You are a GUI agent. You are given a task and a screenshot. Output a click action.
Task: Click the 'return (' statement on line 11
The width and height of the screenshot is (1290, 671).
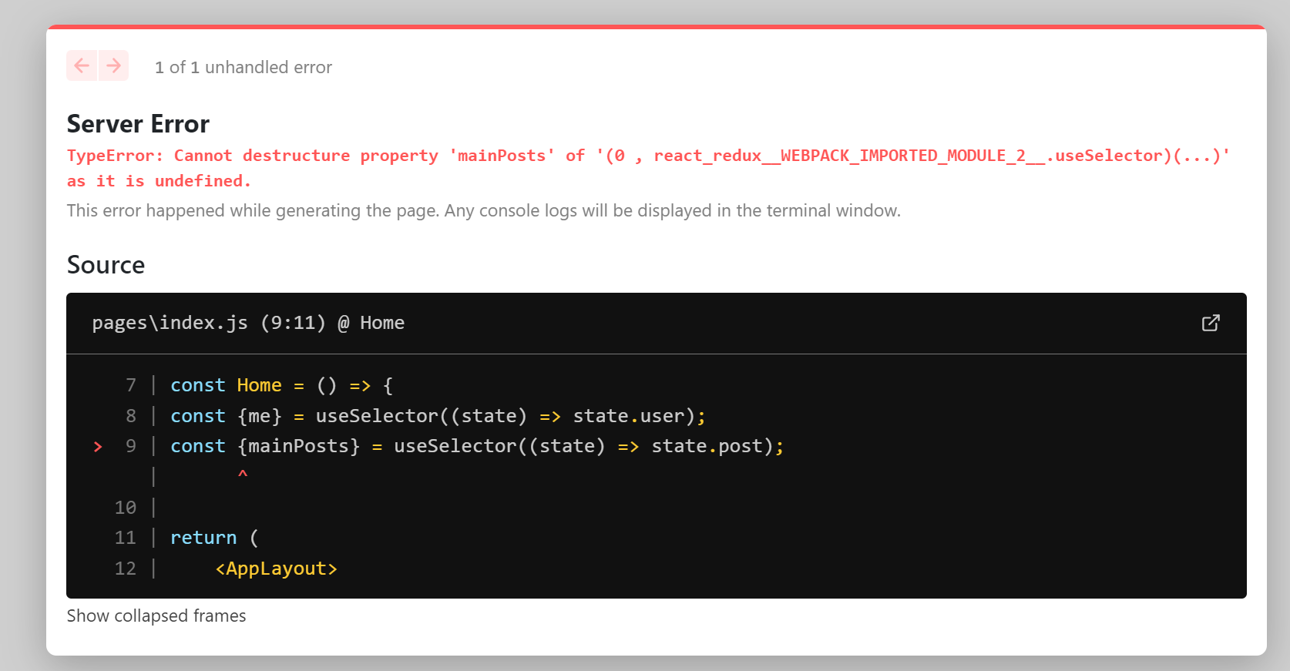(x=213, y=538)
